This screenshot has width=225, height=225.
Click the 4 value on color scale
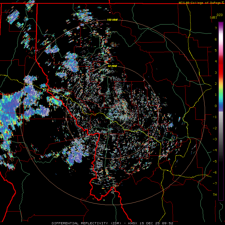pyautogui.click(x=216, y=61)
